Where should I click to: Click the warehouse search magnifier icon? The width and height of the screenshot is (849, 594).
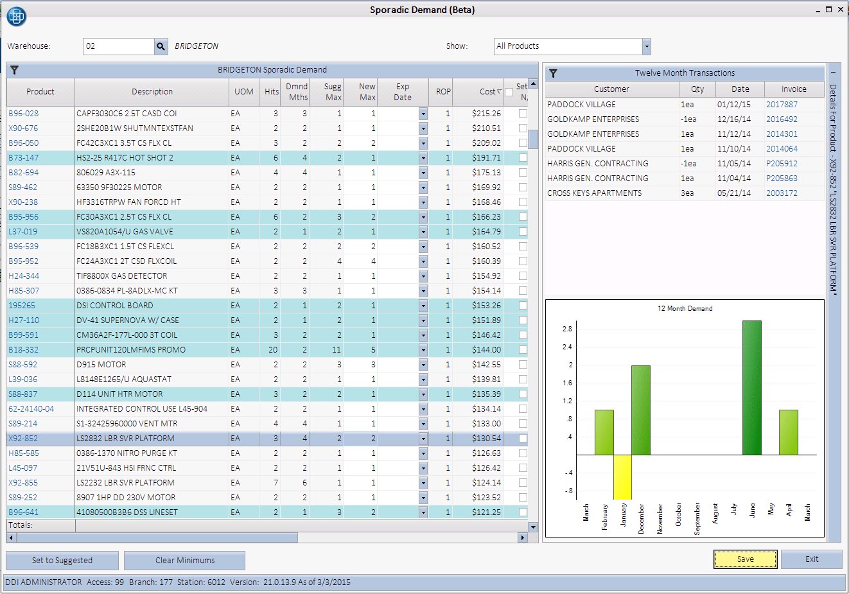(x=161, y=46)
